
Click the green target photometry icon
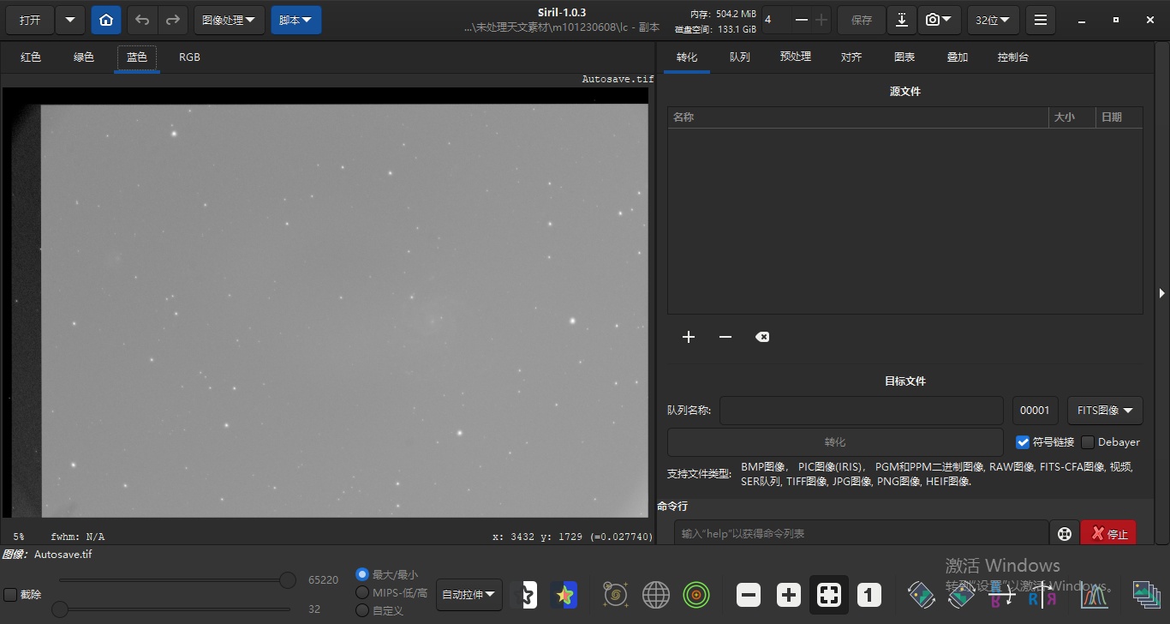(696, 595)
